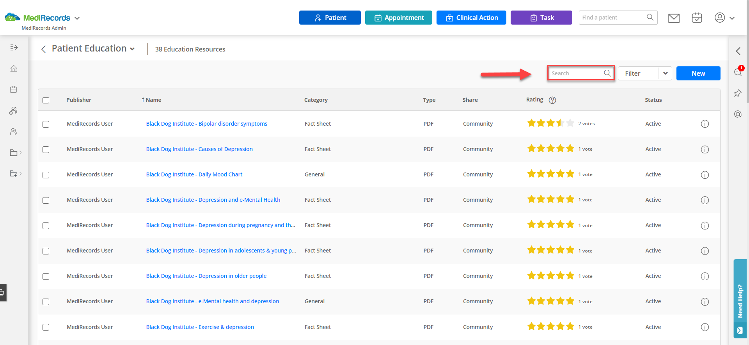The height and width of the screenshot is (345, 749).
Task: Click the Appointment button
Action: point(399,18)
